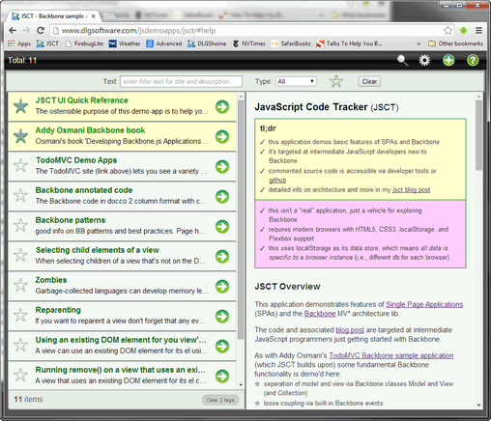Star the Backbone annotated code item

[20, 195]
